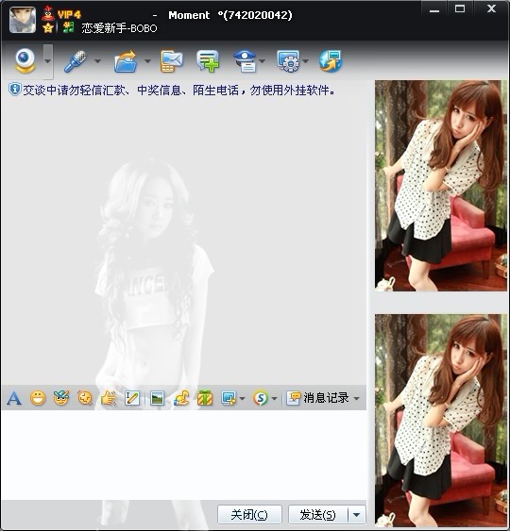Click the blue shield security notice icon
The width and height of the screenshot is (510, 531).
15,90
